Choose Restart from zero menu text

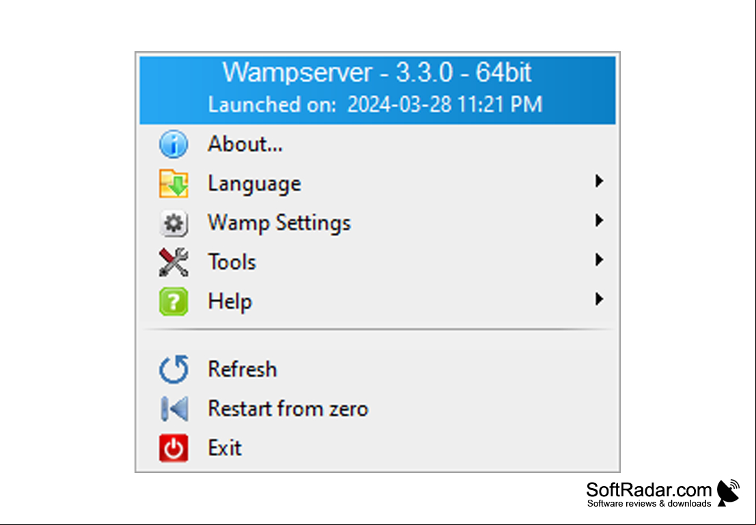pyautogui.click(x=288, y=409)
